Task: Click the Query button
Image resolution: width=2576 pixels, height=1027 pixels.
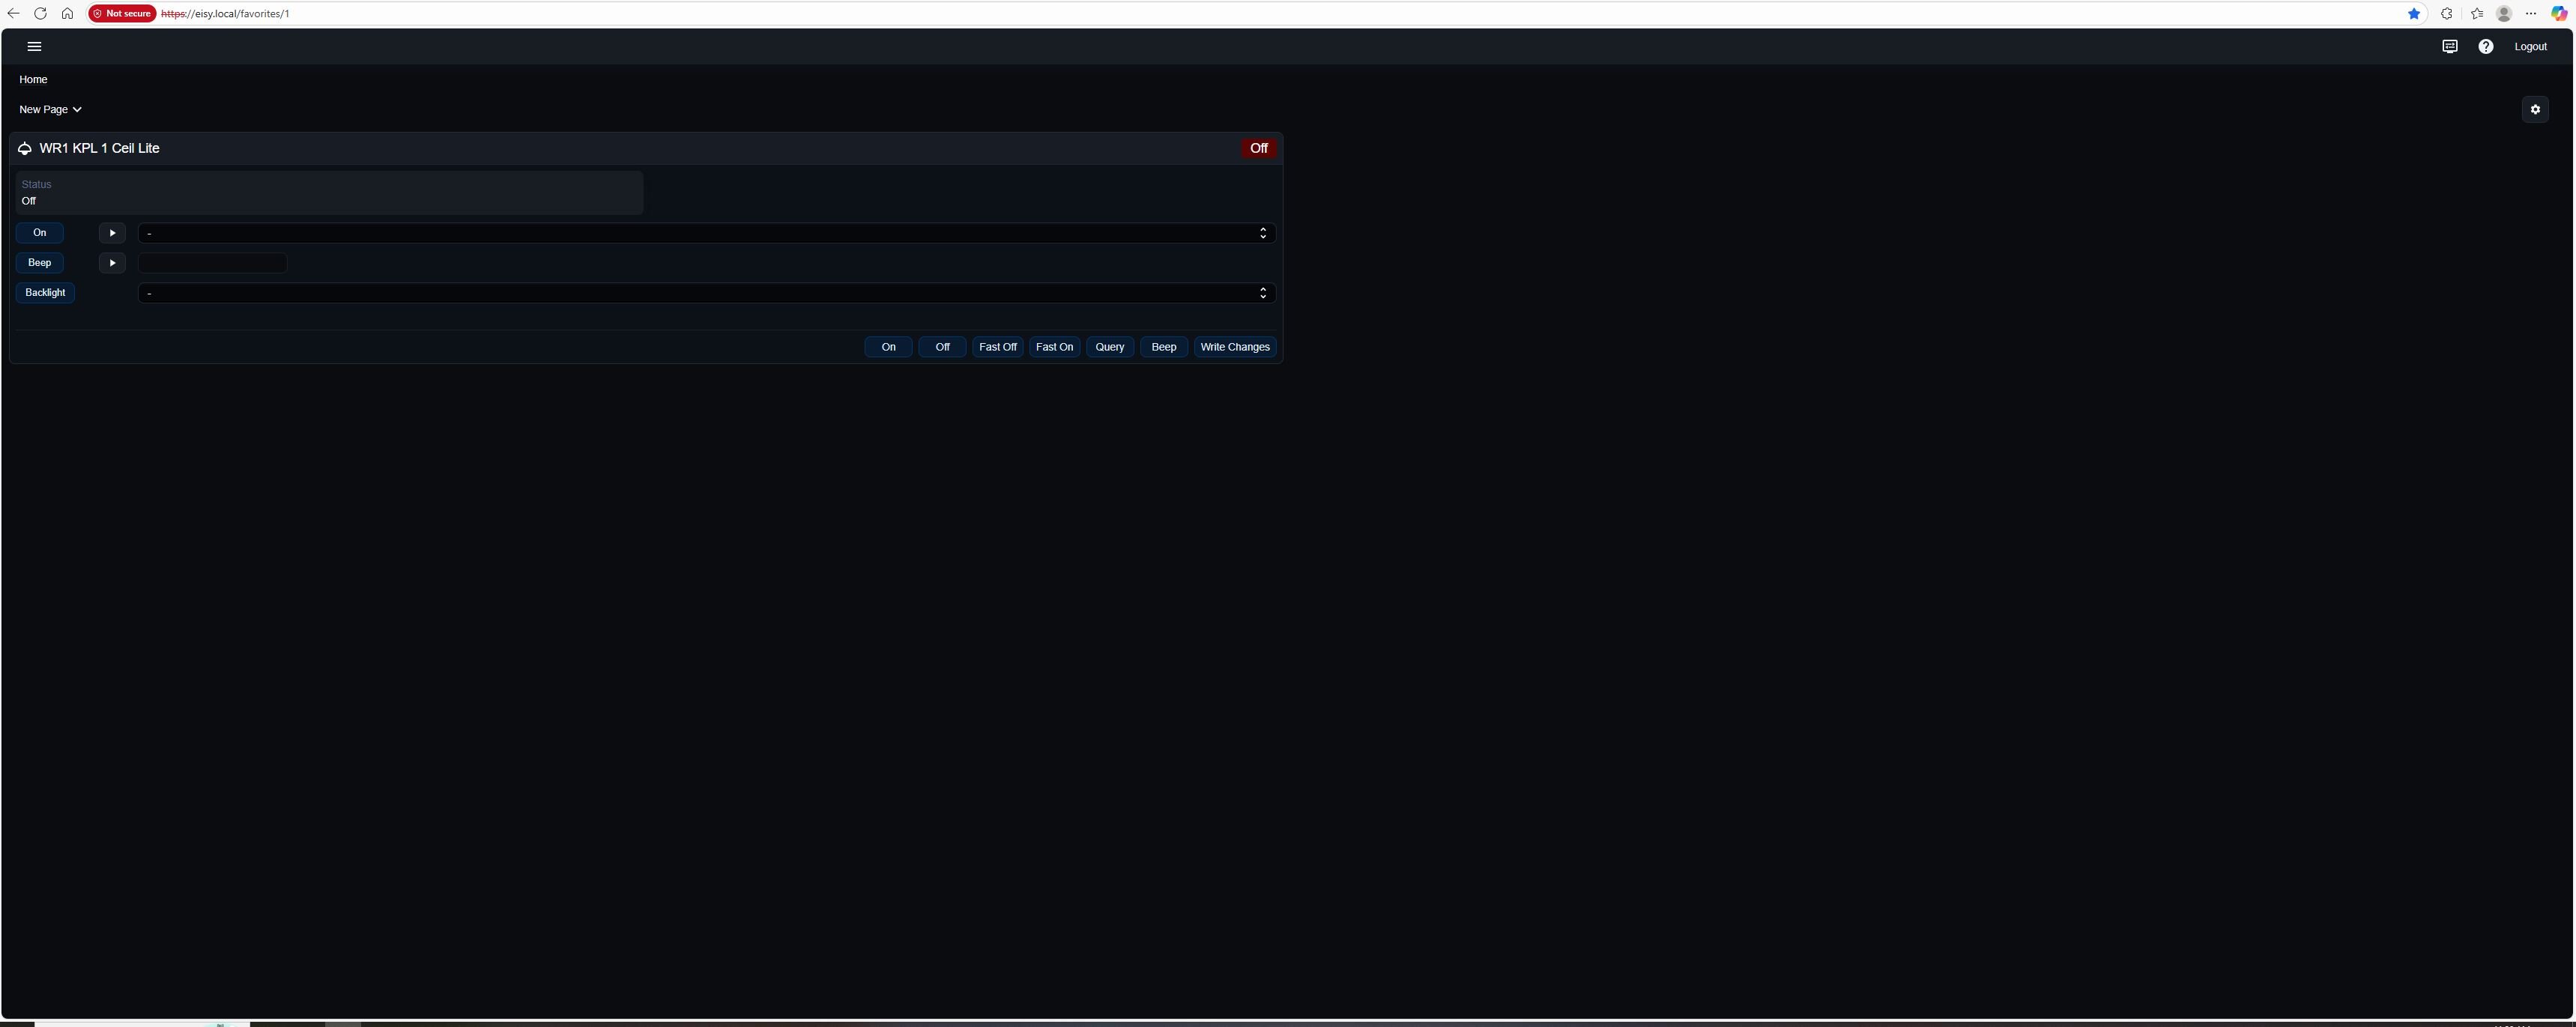Action: click(x=1109, y=347)
